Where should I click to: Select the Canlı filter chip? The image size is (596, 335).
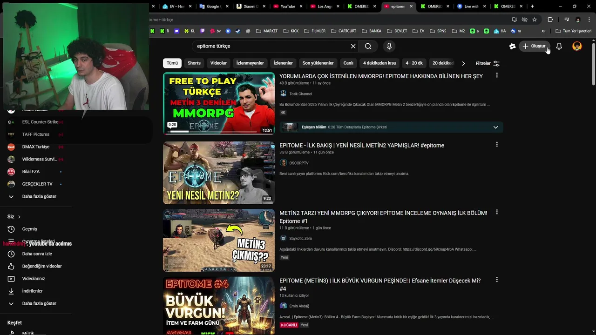[x=348, y=63]
